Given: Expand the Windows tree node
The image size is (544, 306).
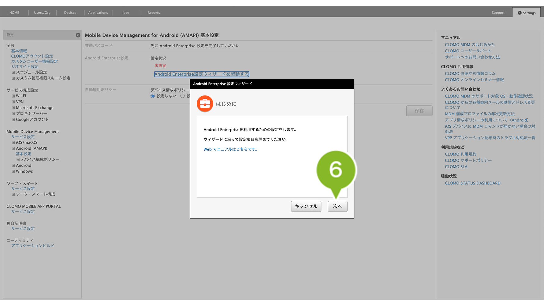Looking at the screenshot, I should pos(13,171).
